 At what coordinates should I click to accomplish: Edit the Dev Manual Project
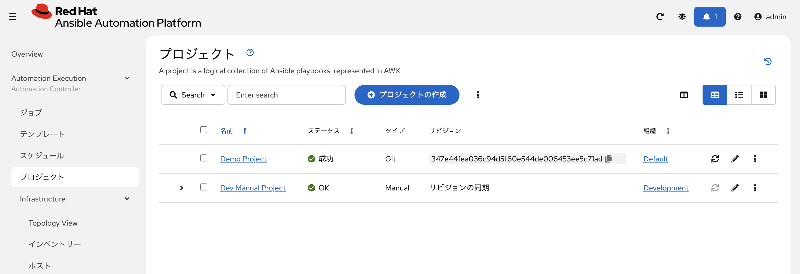(735, 188)
